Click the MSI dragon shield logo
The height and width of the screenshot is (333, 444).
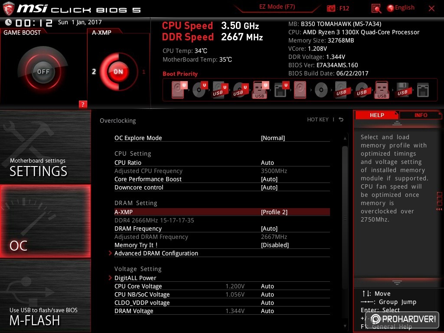pyautogui.click(x=8, y=9)
